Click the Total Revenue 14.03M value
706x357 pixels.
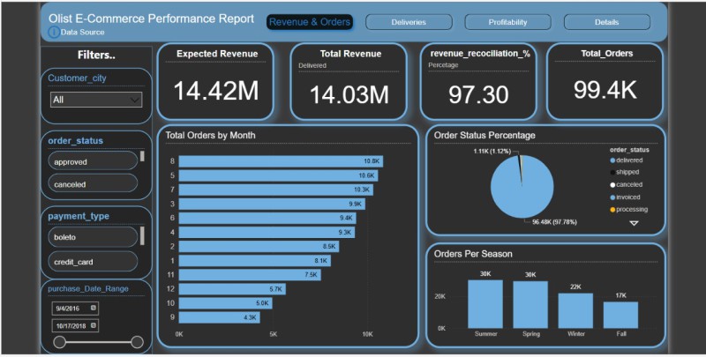349,94
